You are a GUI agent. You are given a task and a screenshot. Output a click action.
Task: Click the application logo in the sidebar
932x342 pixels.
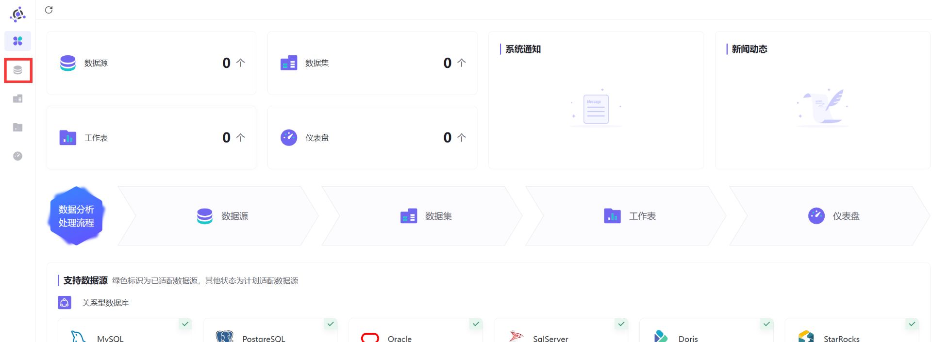[18, 15]
